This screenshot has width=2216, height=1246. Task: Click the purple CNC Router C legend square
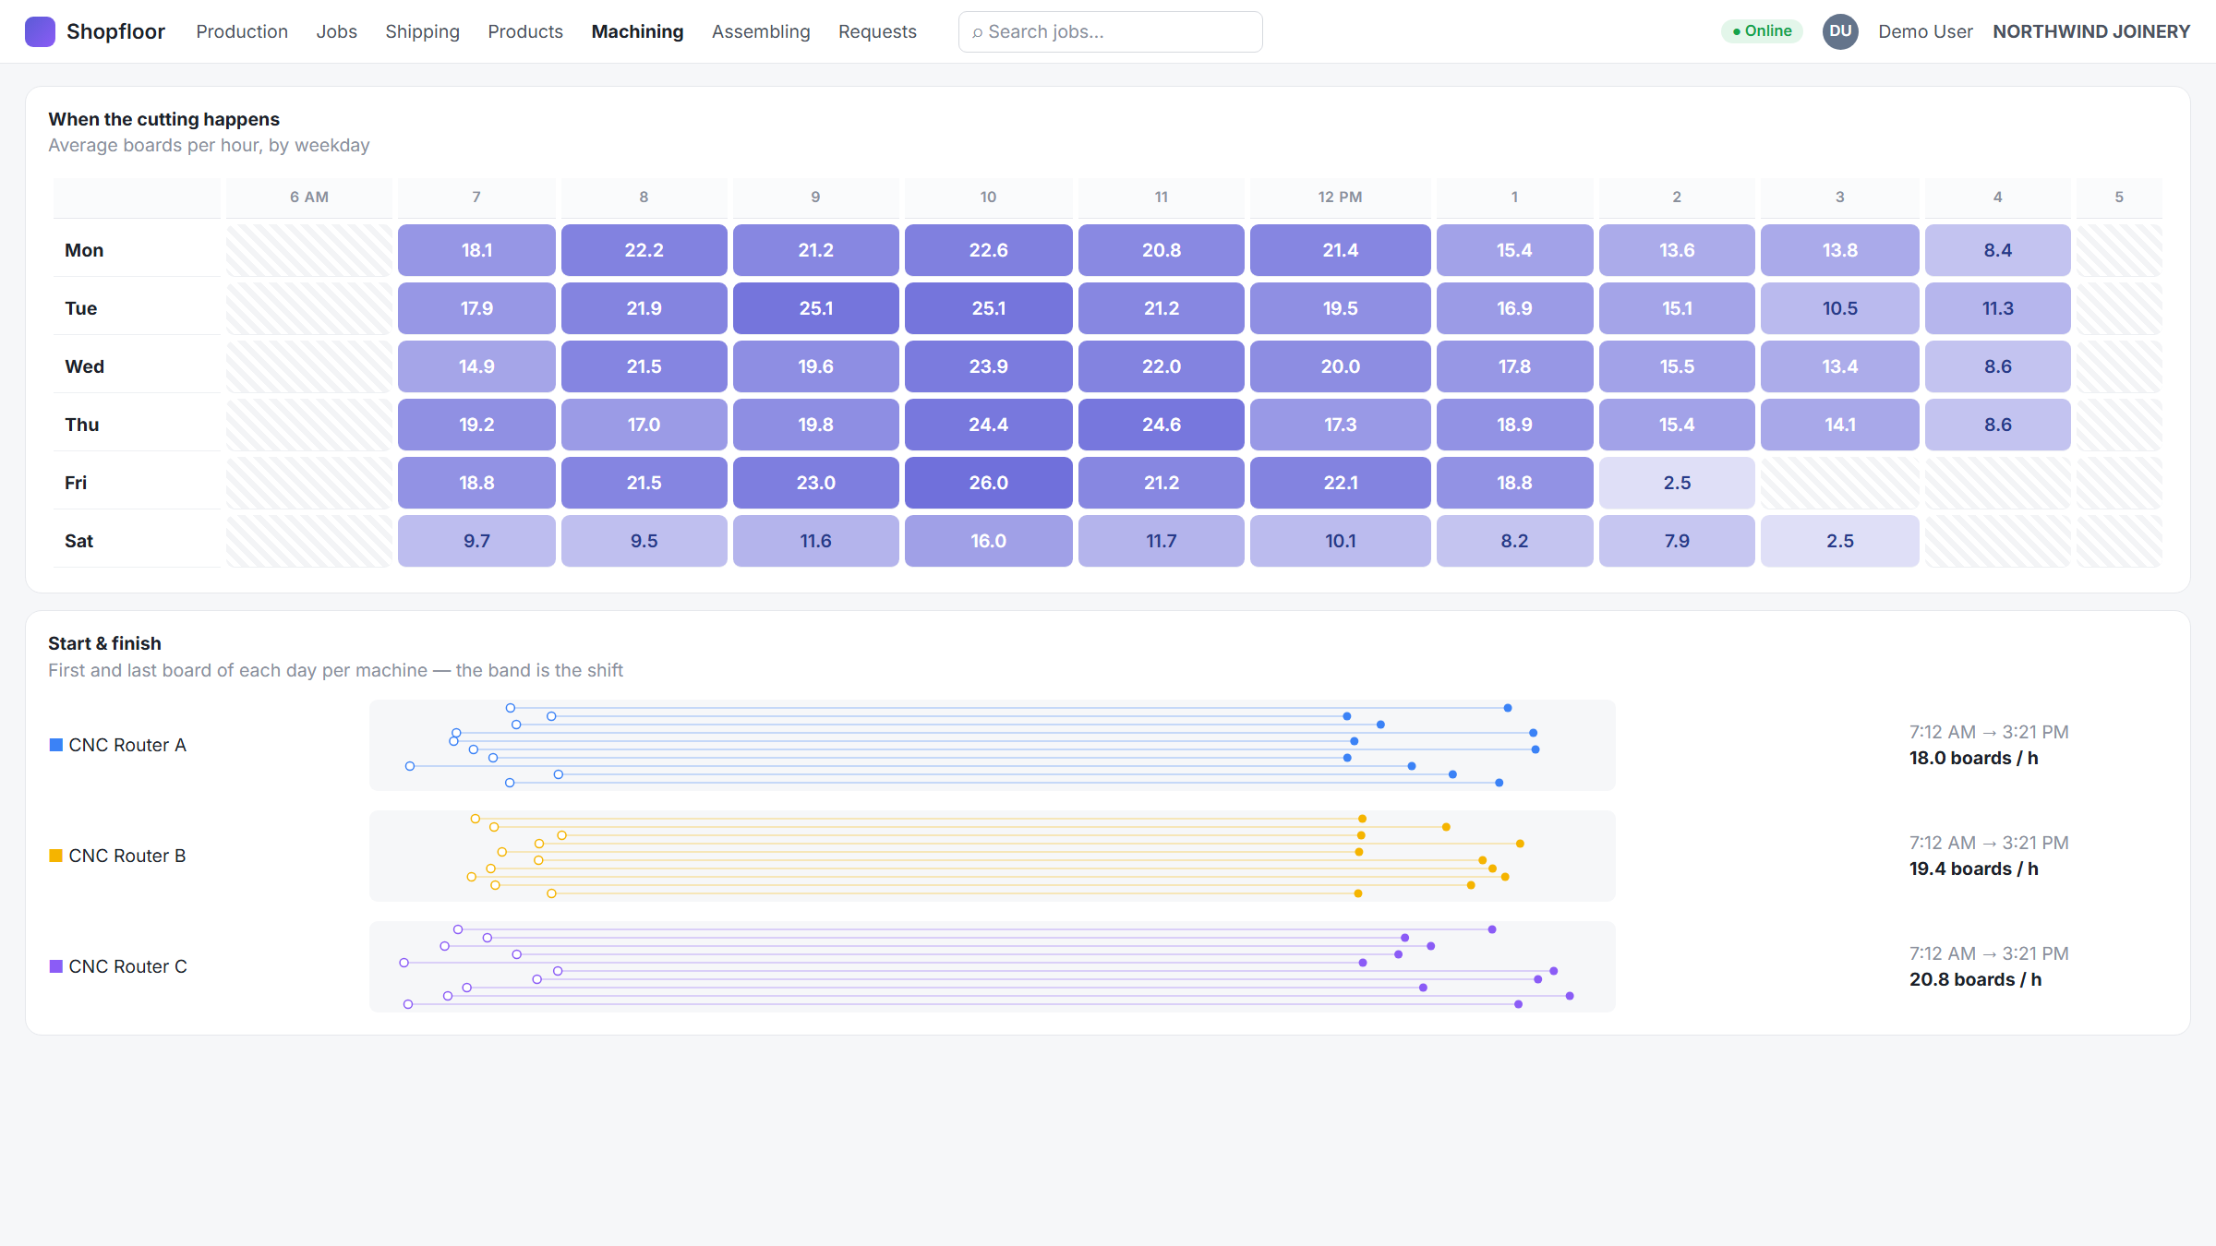coord(56,966)
